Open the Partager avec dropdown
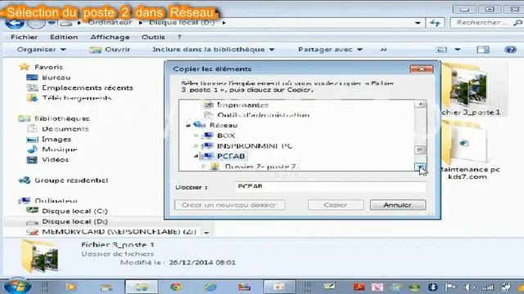 (330, 49)
